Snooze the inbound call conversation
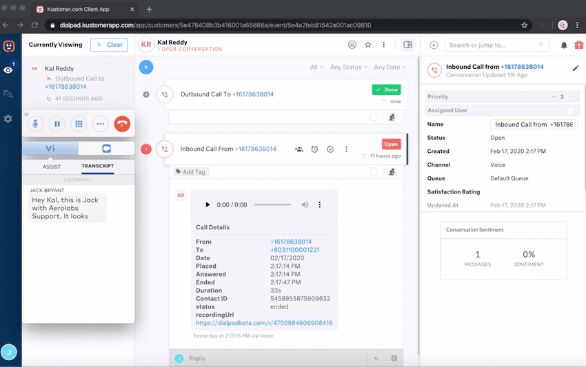This screenshot has width=586, height=367. coord(314,149)
